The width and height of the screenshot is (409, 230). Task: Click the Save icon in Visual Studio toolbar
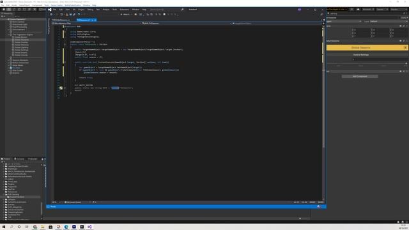pyautogui.click(x=70, y=15)
